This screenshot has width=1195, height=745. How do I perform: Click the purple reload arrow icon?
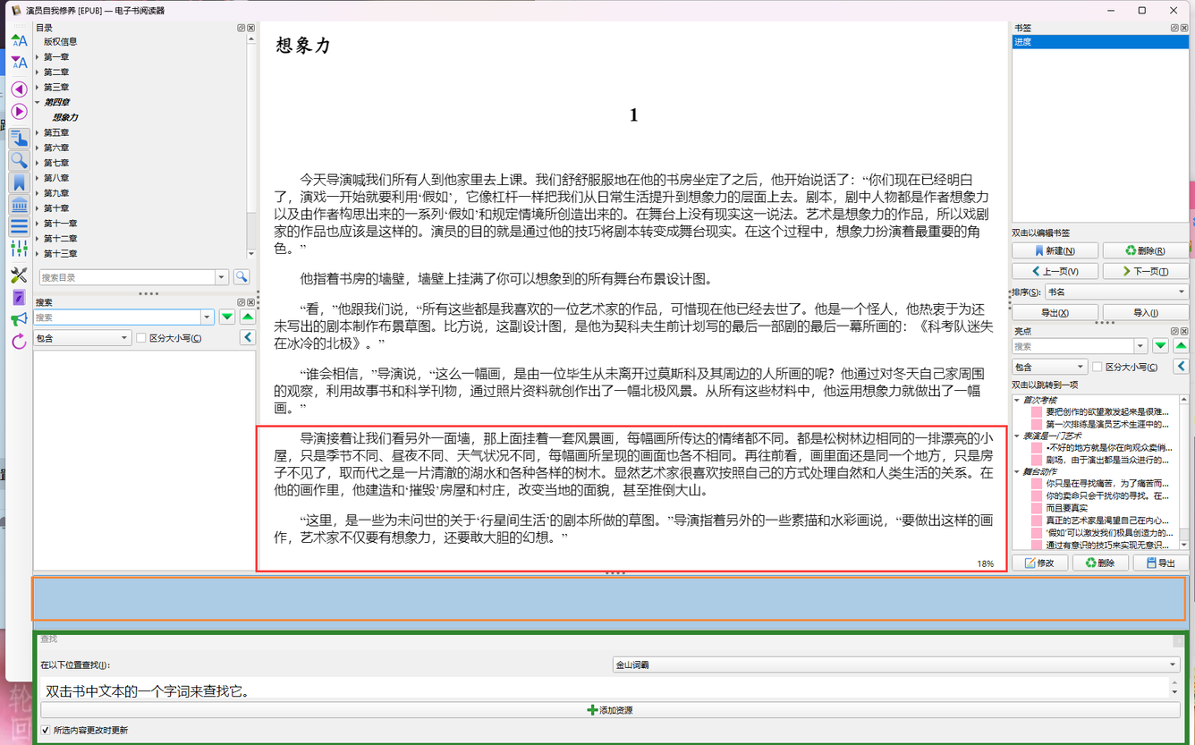pos(19,342)
